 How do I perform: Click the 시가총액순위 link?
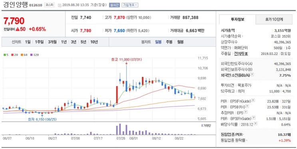pyautogui.click(x=232, y=36)
